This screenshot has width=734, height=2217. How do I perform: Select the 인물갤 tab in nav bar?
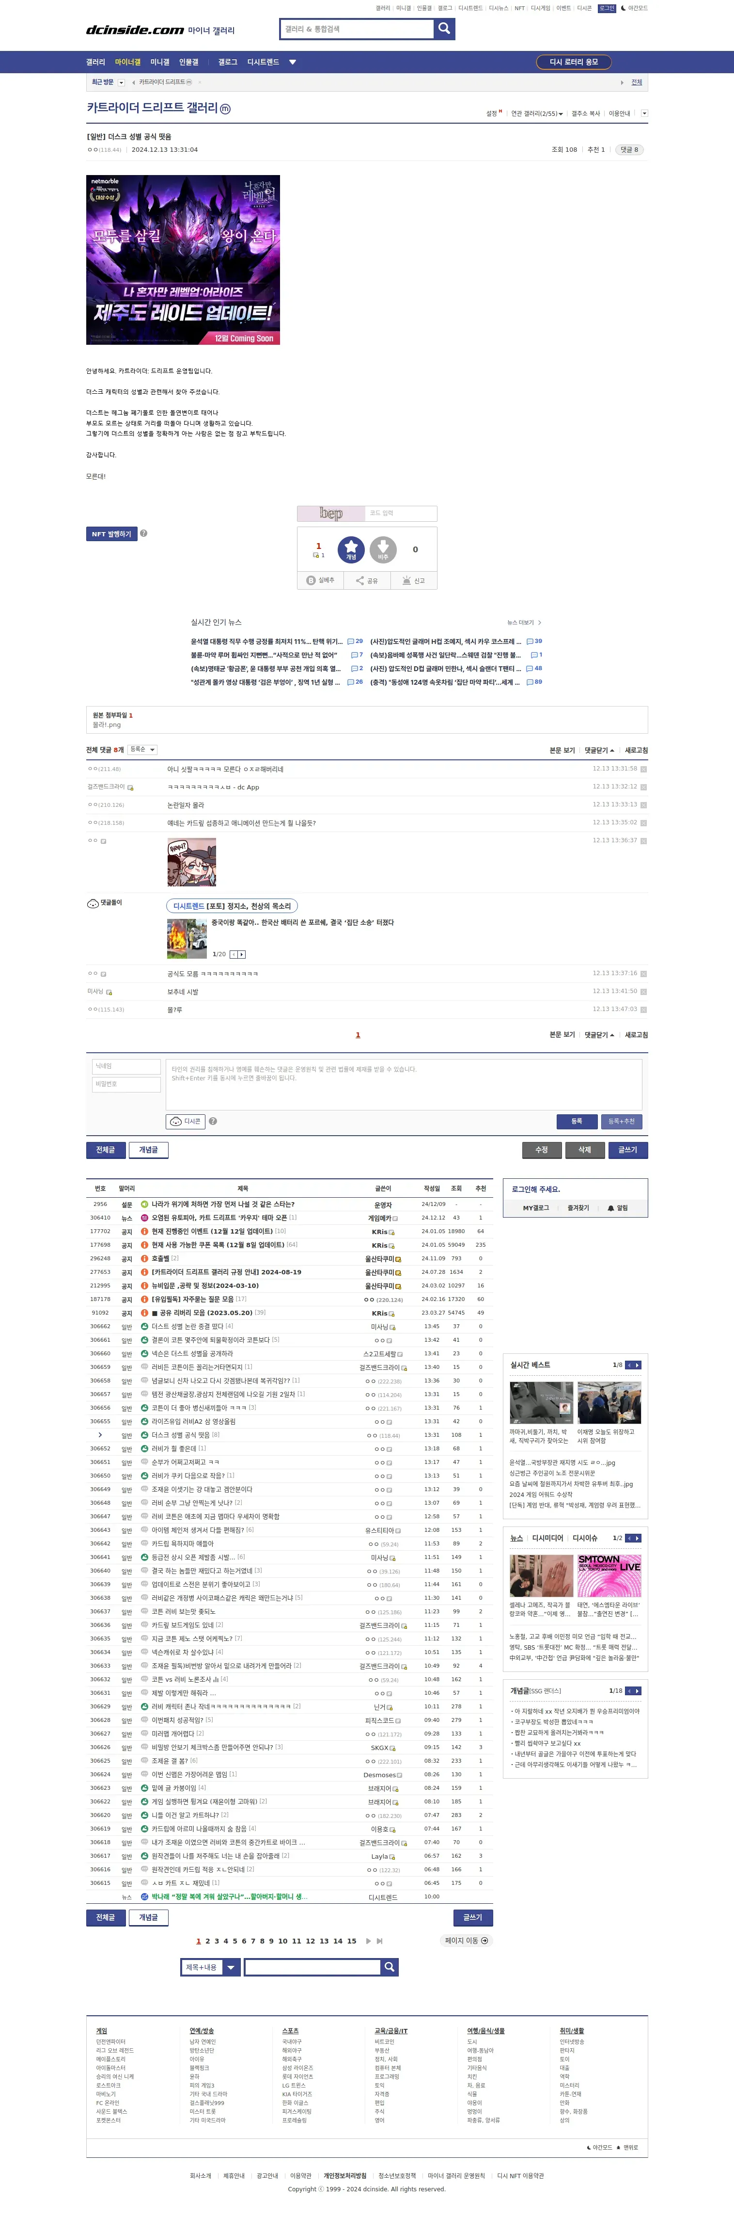tap(188, 62)
